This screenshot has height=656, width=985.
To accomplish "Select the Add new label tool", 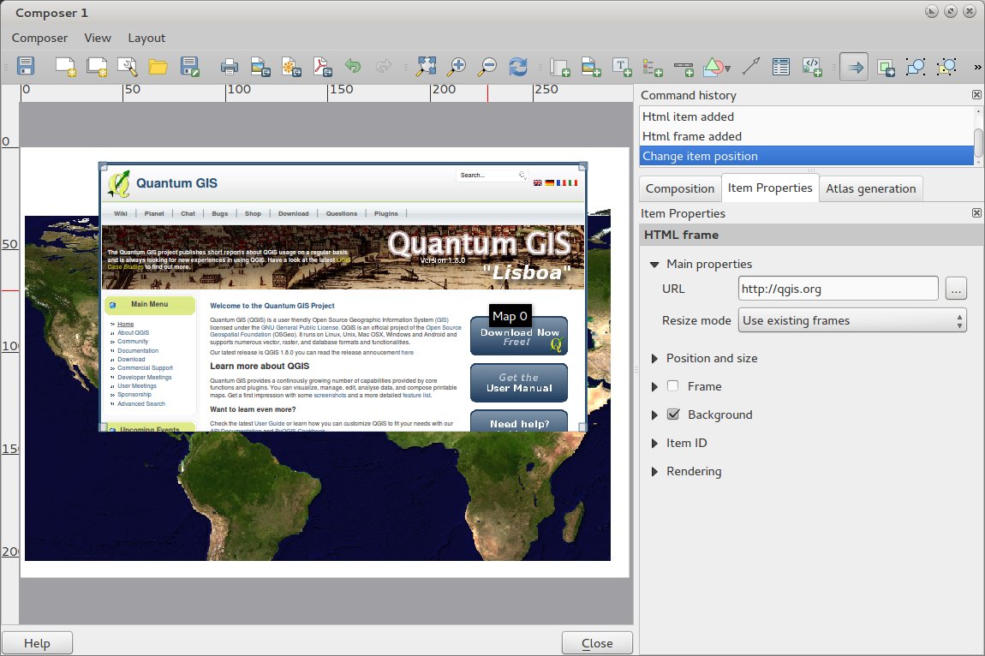I will tap(622, 67).
